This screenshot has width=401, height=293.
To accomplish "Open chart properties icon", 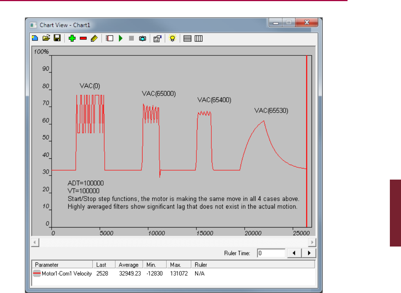I will (x=157, y=38).
